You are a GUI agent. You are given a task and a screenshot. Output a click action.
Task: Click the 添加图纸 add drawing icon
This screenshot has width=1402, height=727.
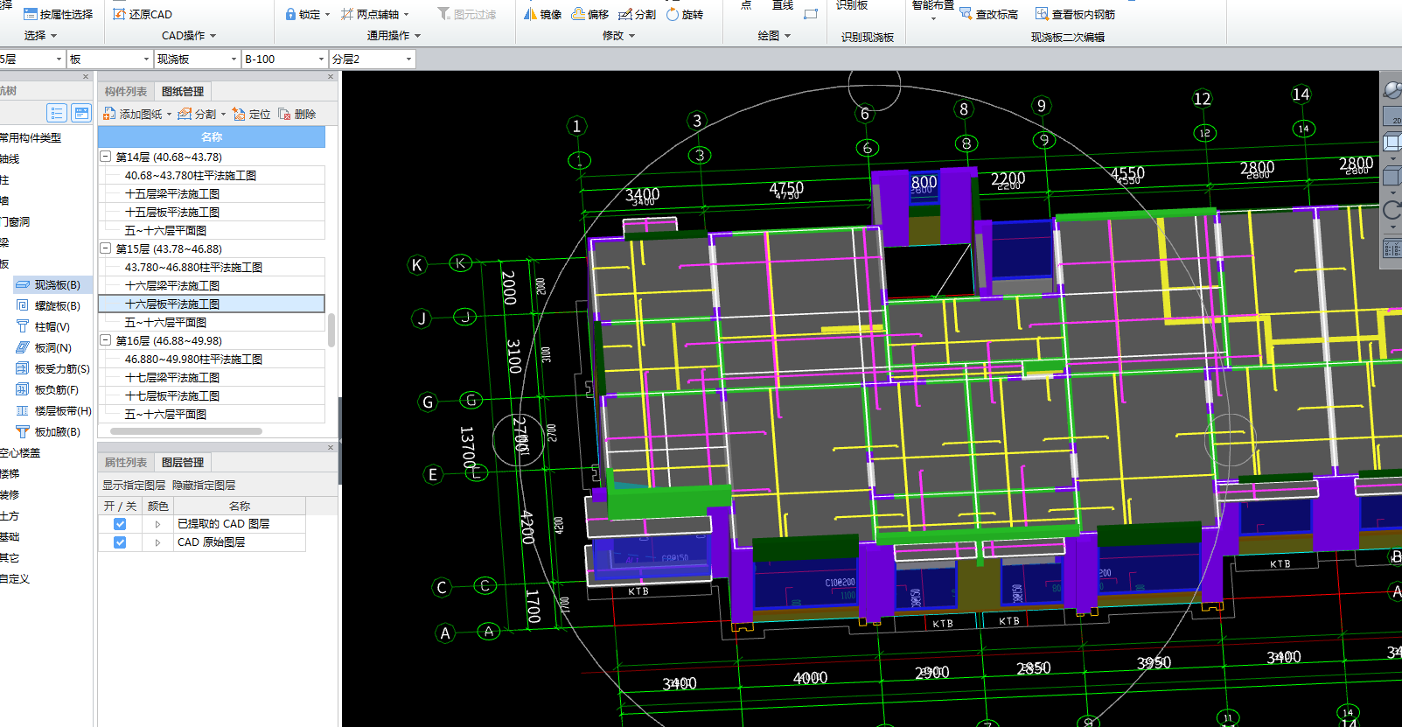click(109, 114)
